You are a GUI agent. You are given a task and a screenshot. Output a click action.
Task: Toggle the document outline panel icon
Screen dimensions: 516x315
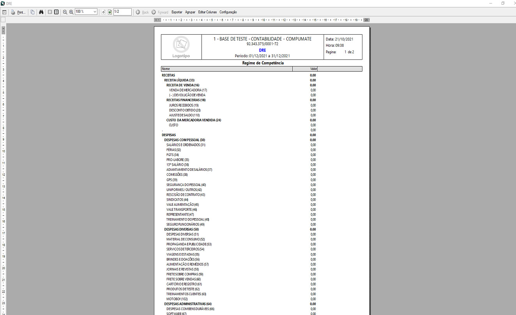(x=4, y=12)
